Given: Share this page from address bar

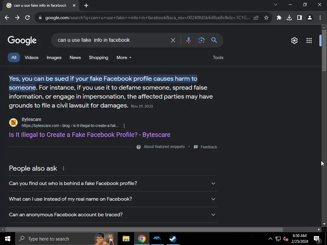Looking at the screenshot, I should click(256, 18).
